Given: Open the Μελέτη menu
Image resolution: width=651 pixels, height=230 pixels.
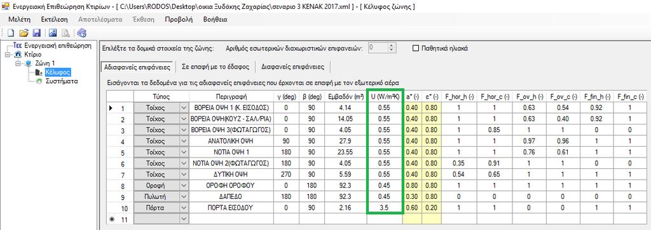Looking at the screenshot, I should 19,20.
